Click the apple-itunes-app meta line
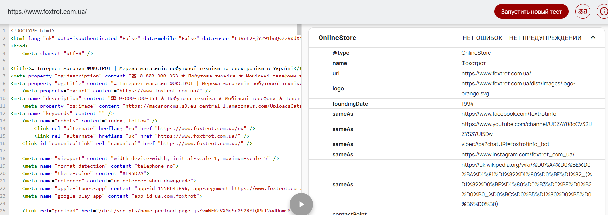This screenshot has width=608, height=215. pyautogui.click(x=162, y=188)
